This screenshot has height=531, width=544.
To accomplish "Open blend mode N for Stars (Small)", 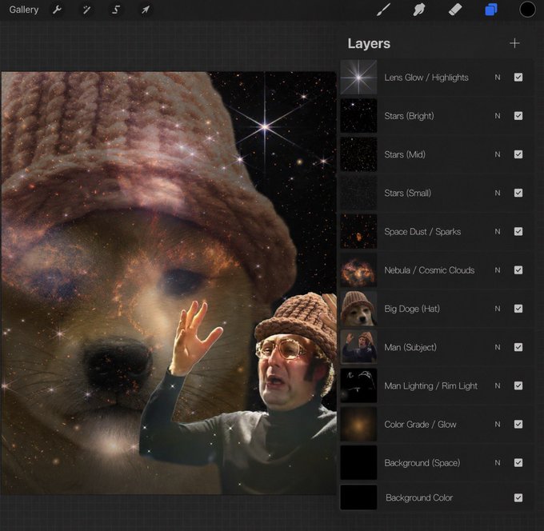I will click(498, 193).
